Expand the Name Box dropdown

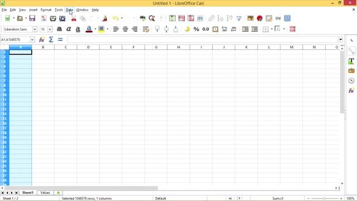click(x=32, y=40)
